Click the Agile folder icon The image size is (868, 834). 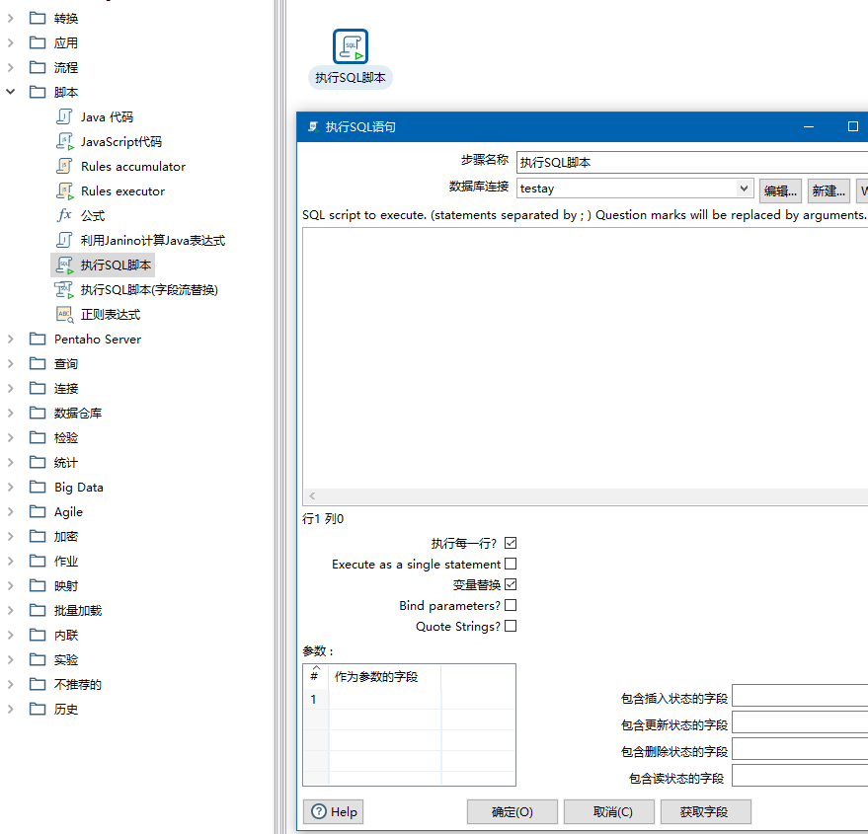pos(38,511)
